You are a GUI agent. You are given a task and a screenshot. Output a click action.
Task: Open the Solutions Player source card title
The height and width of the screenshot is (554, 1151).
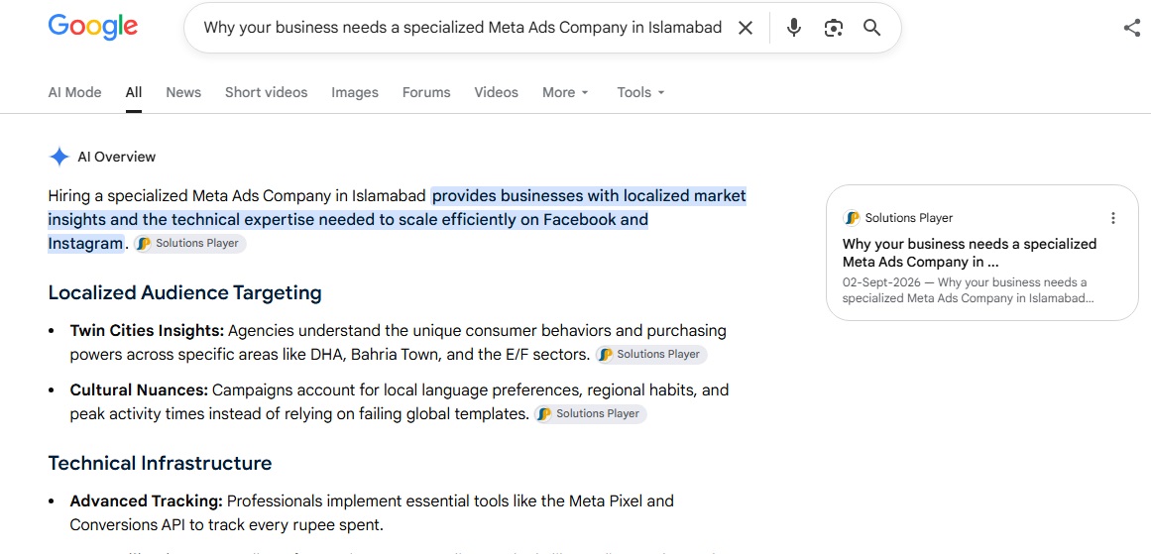click(x=970, y=253)
